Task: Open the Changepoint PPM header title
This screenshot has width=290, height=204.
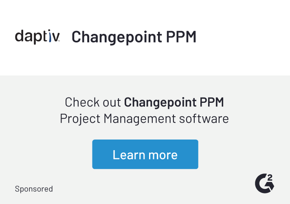Action: tap(134, 37)
